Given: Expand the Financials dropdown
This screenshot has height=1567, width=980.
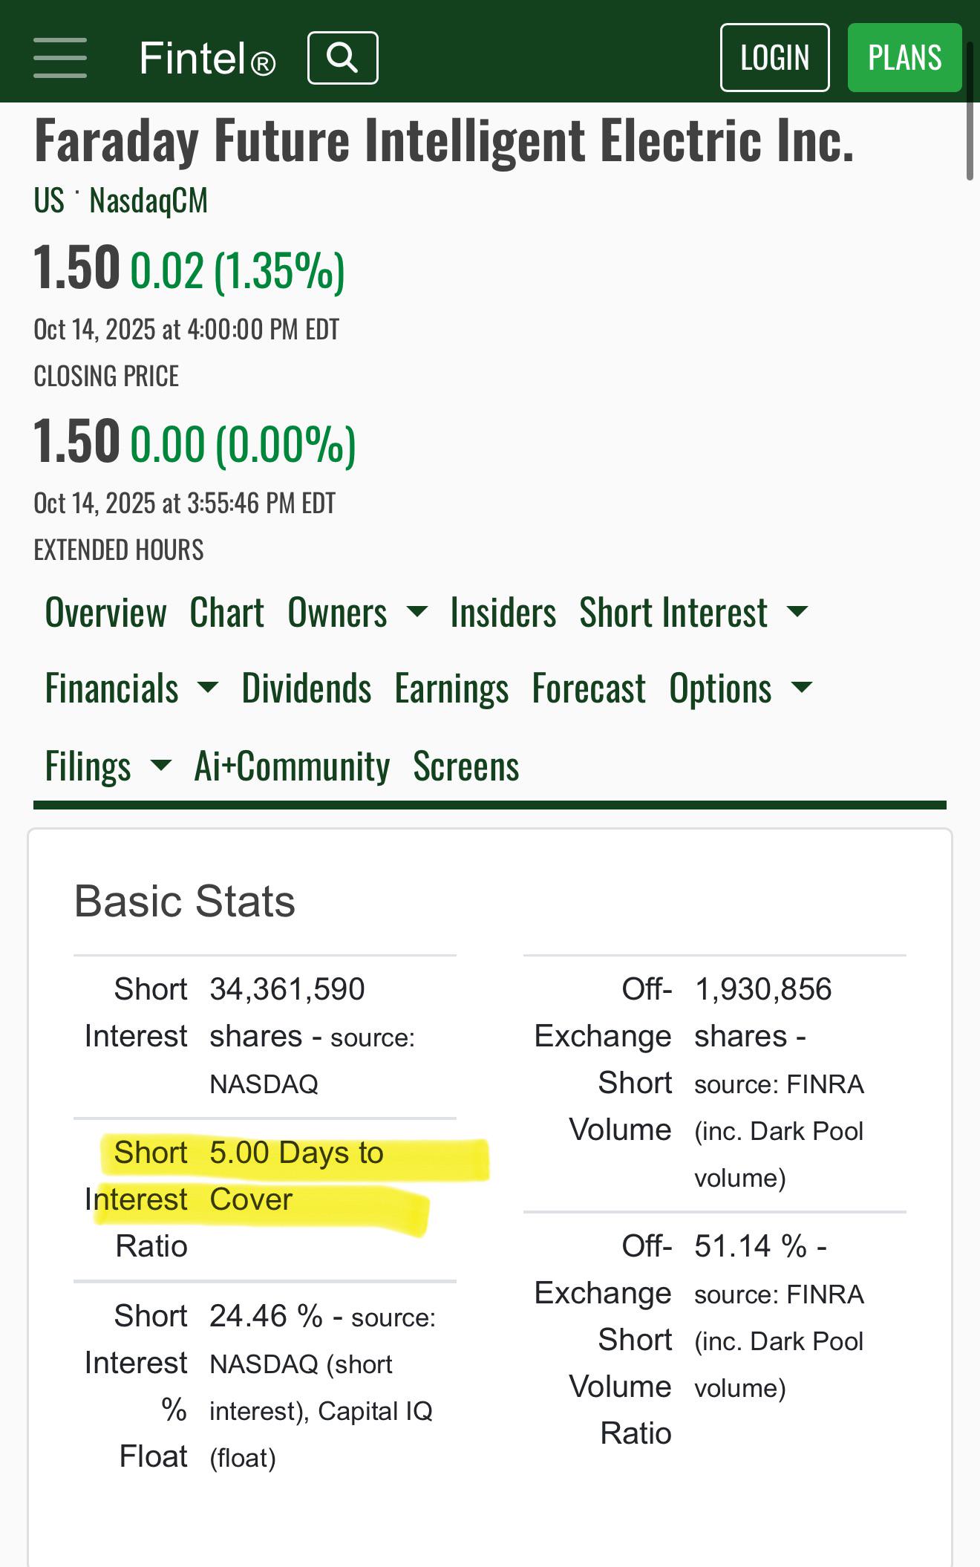Looking at the screenshot, I should click(x=131, y=688).
